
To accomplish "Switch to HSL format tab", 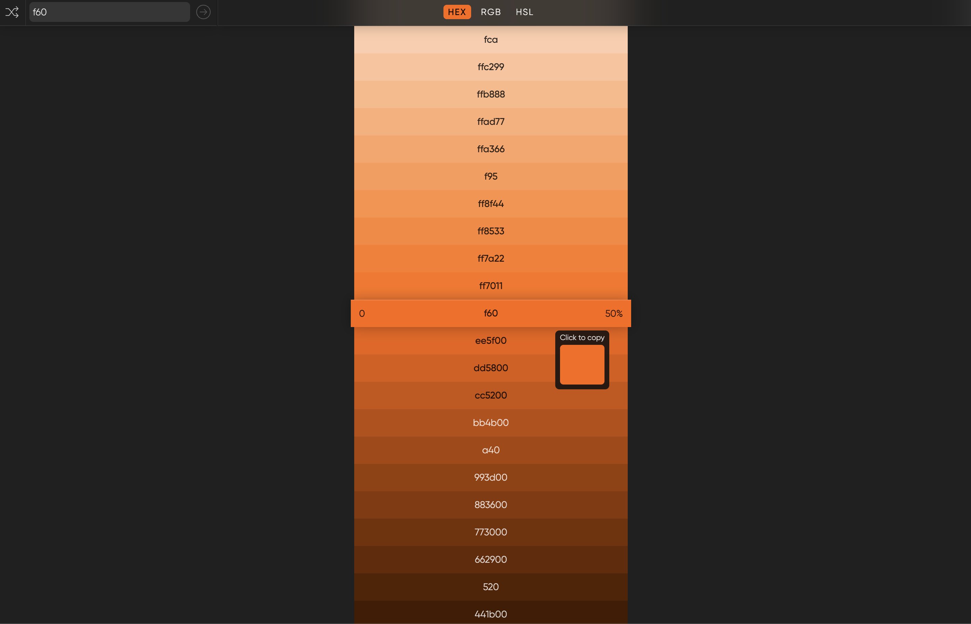I will coord(524,12).
